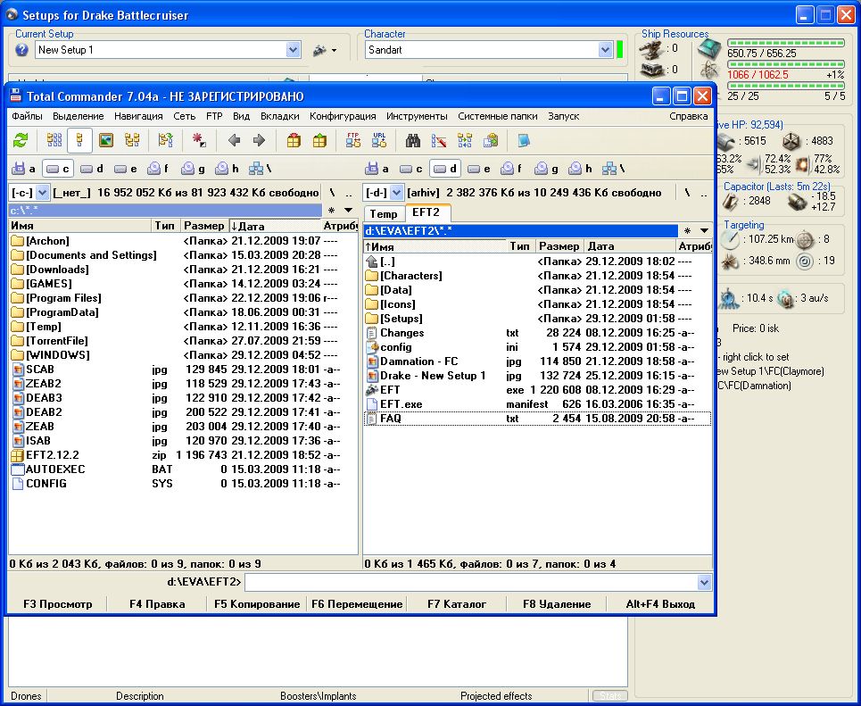This screenshot has height=706, width=861.
Task: Go back using left arrow icon
Action: pyautogui.click(x=235, y=140)
